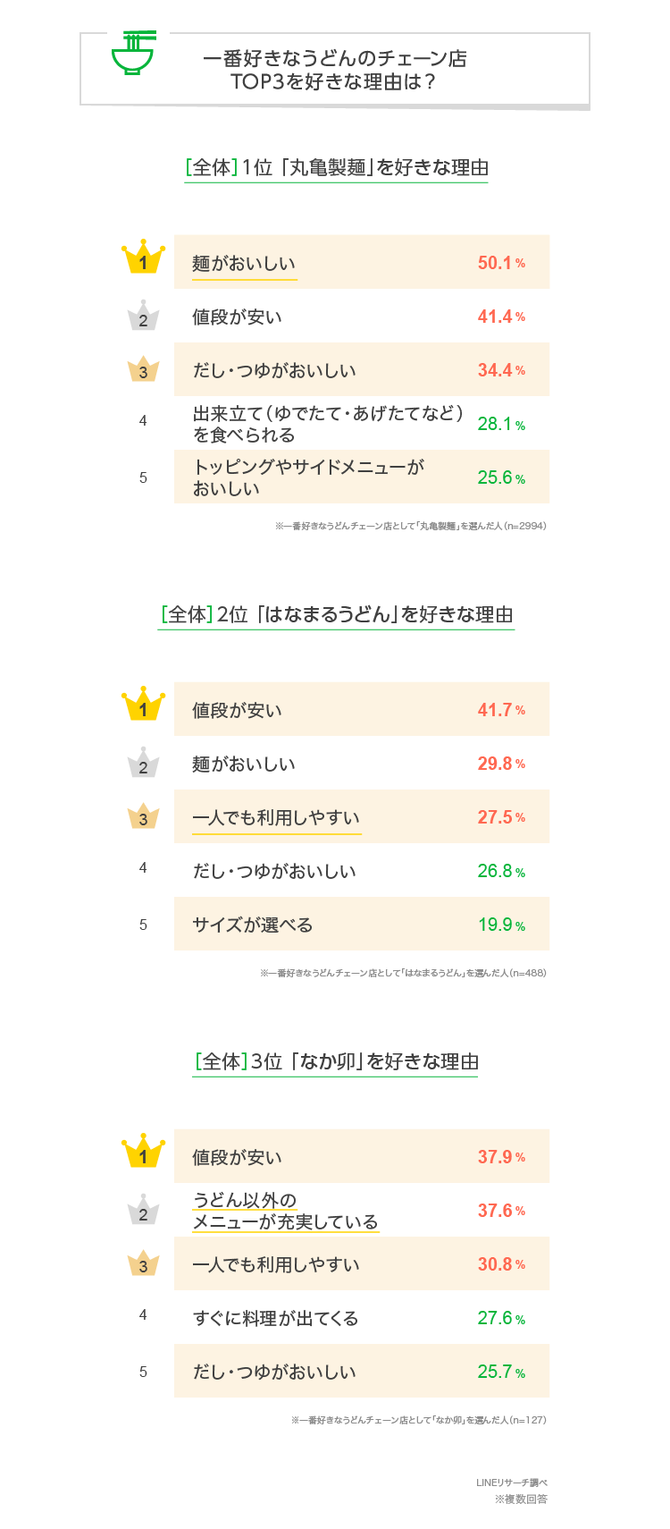The width and height of the screenshot is (670, 1529).
Task: Click the 19.9% value for サイズが選べる
Action: click(x=501, y=925)
